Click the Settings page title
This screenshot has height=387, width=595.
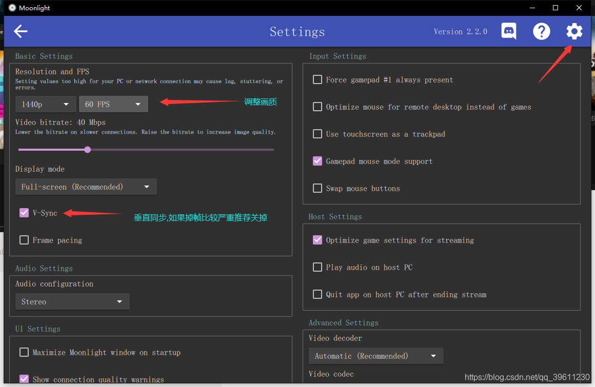pos(297,31)
